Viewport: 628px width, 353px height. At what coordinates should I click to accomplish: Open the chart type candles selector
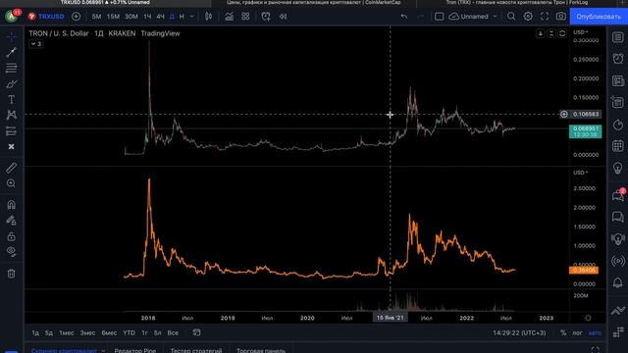coord(208,17)
